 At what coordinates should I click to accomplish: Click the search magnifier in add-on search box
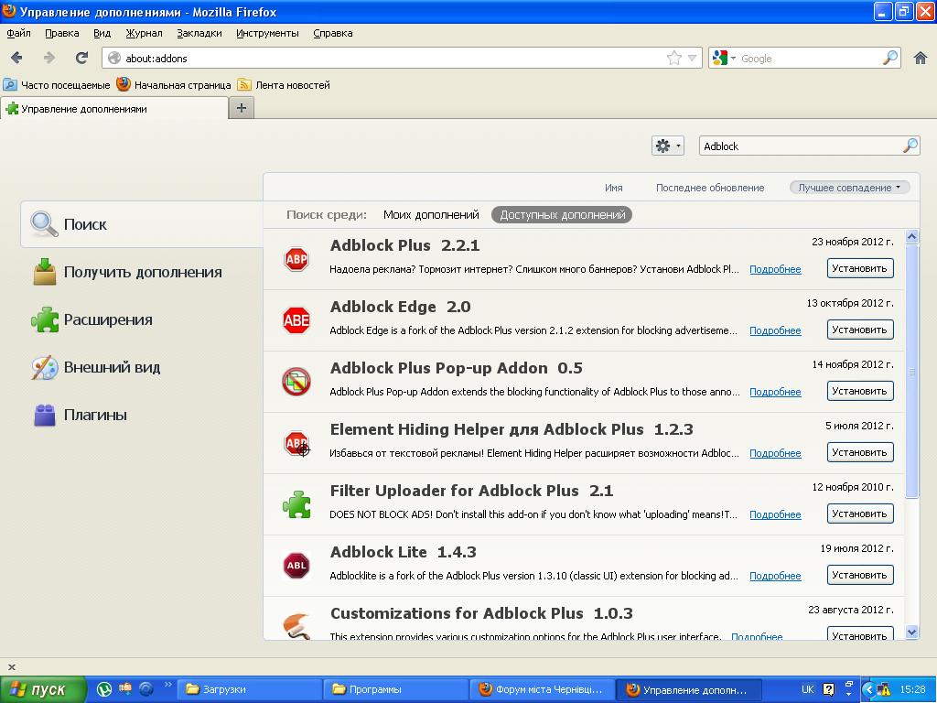click(x=910, y=146)
